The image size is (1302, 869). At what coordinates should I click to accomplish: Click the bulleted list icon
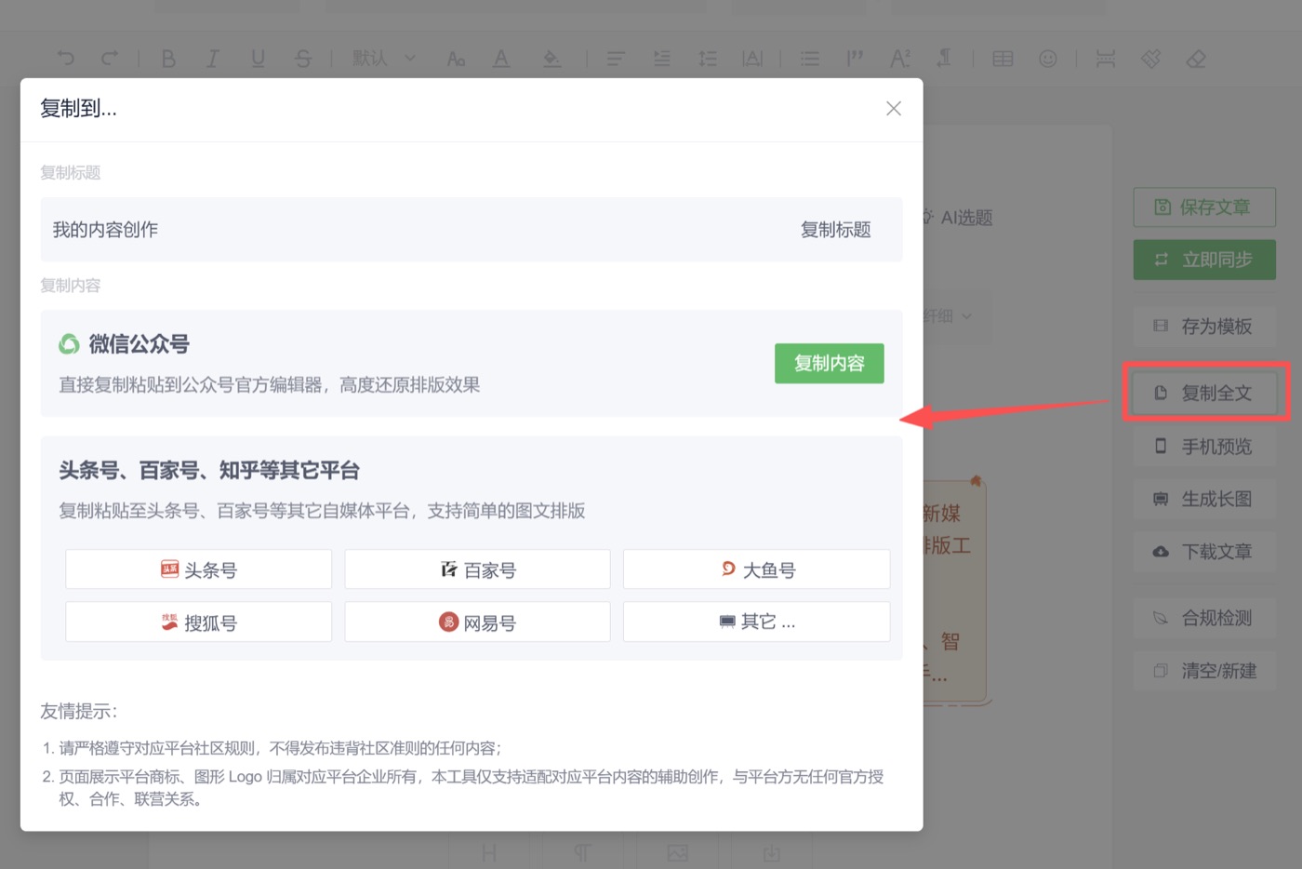[810, 59]
